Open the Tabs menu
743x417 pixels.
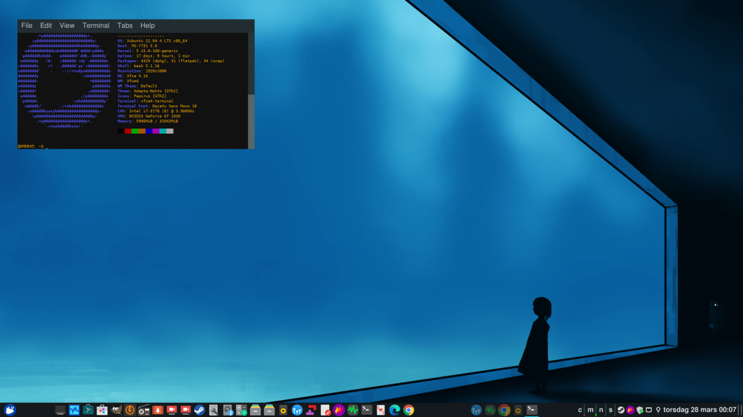point(125,25)
